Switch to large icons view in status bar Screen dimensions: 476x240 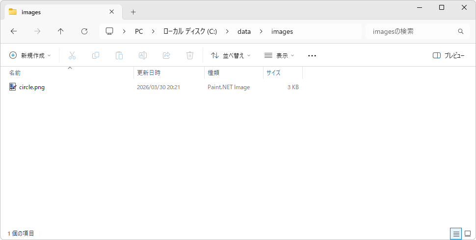pyautogui.click(x=468, y=234)
